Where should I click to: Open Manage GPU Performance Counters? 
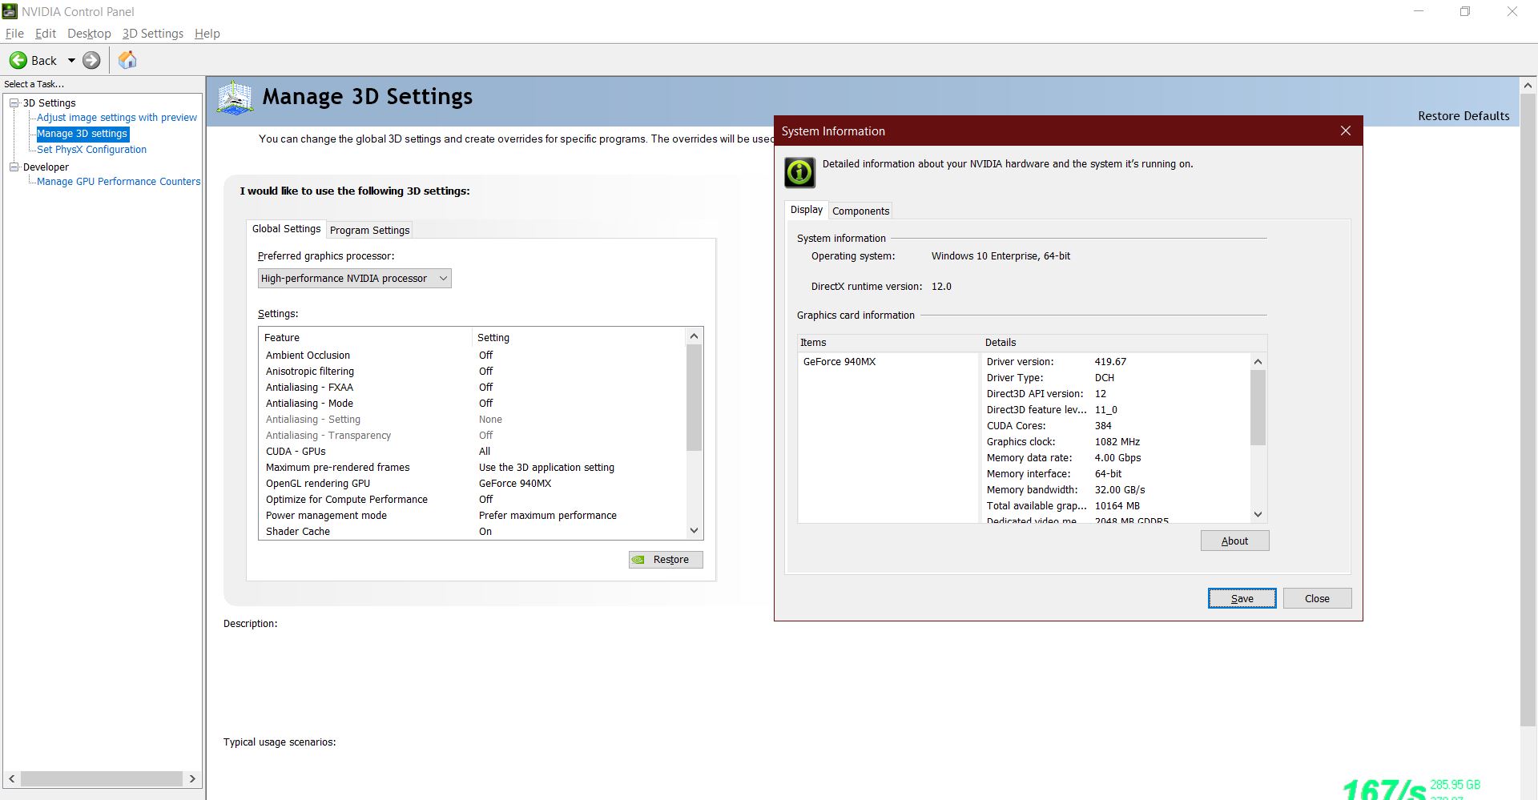click(119, 182)
